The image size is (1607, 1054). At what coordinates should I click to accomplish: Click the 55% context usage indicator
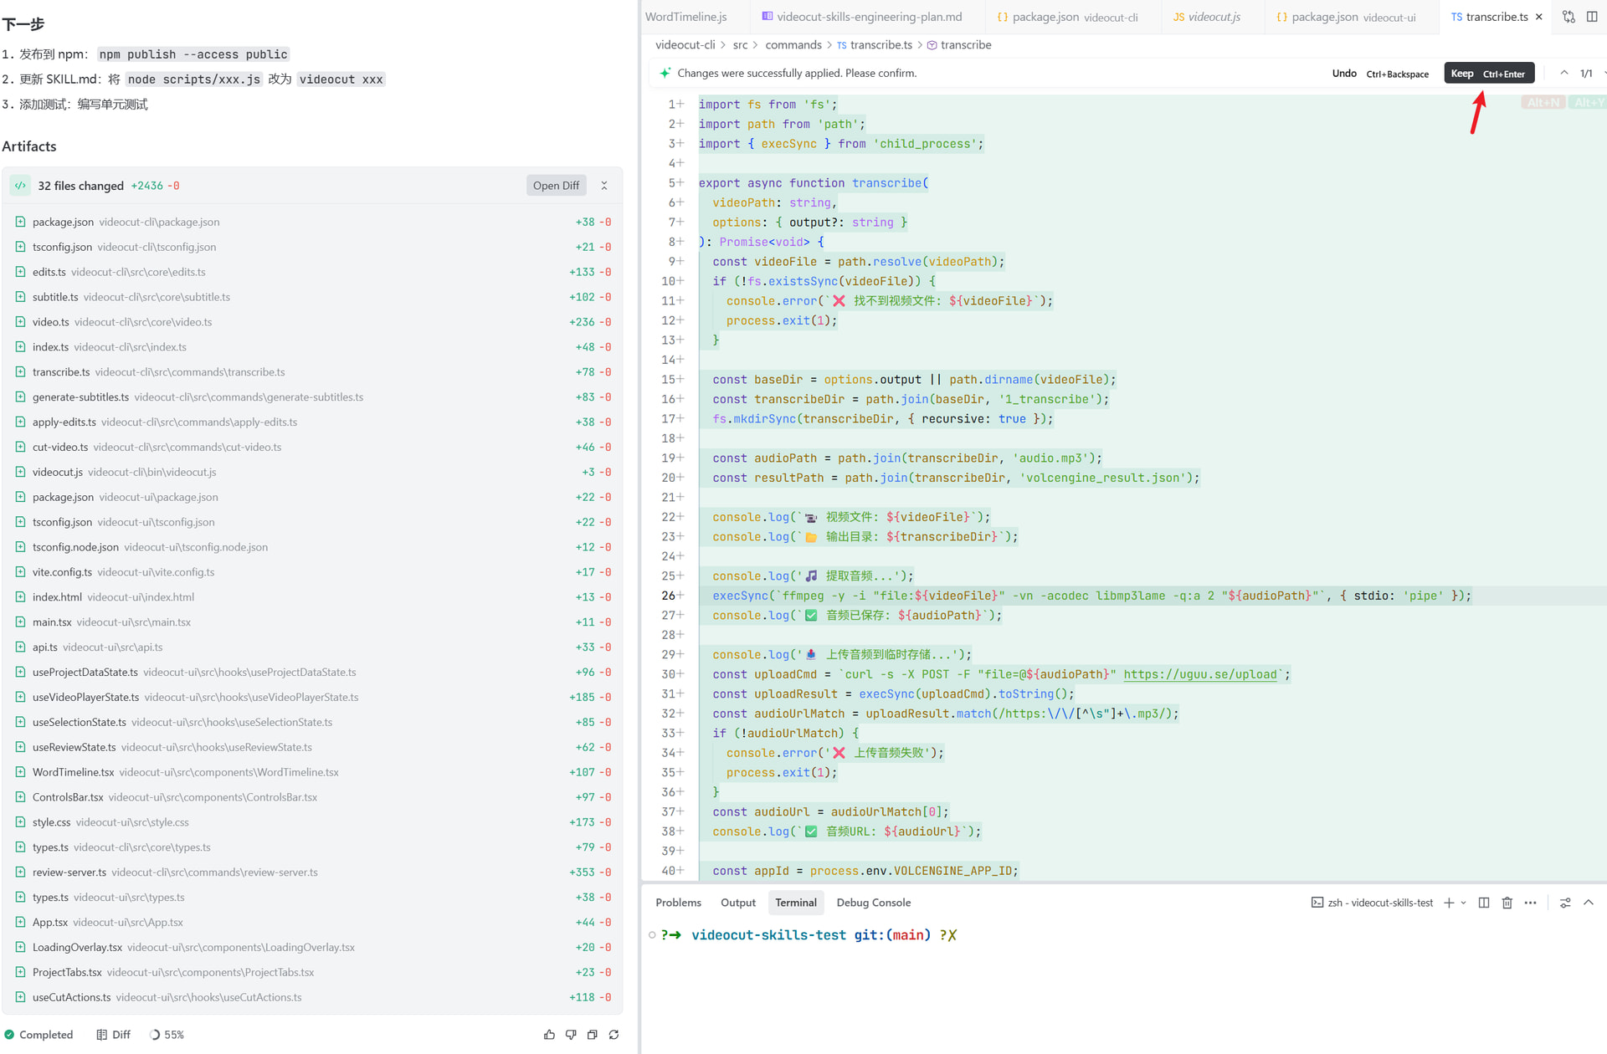tap(167, 1035)
